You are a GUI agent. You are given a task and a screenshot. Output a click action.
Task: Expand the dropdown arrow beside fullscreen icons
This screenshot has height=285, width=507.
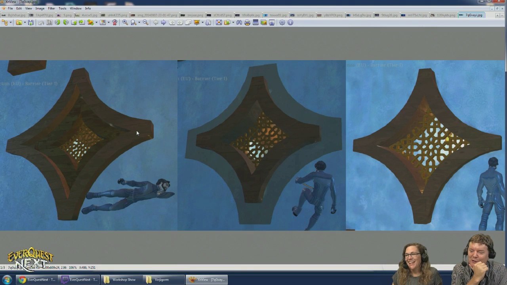pos(233,23)
